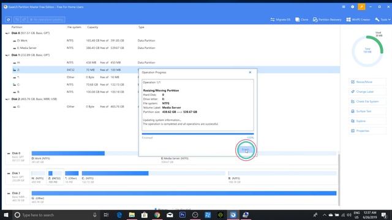
Task: Click Explore in the right panel
Action: 367,121
